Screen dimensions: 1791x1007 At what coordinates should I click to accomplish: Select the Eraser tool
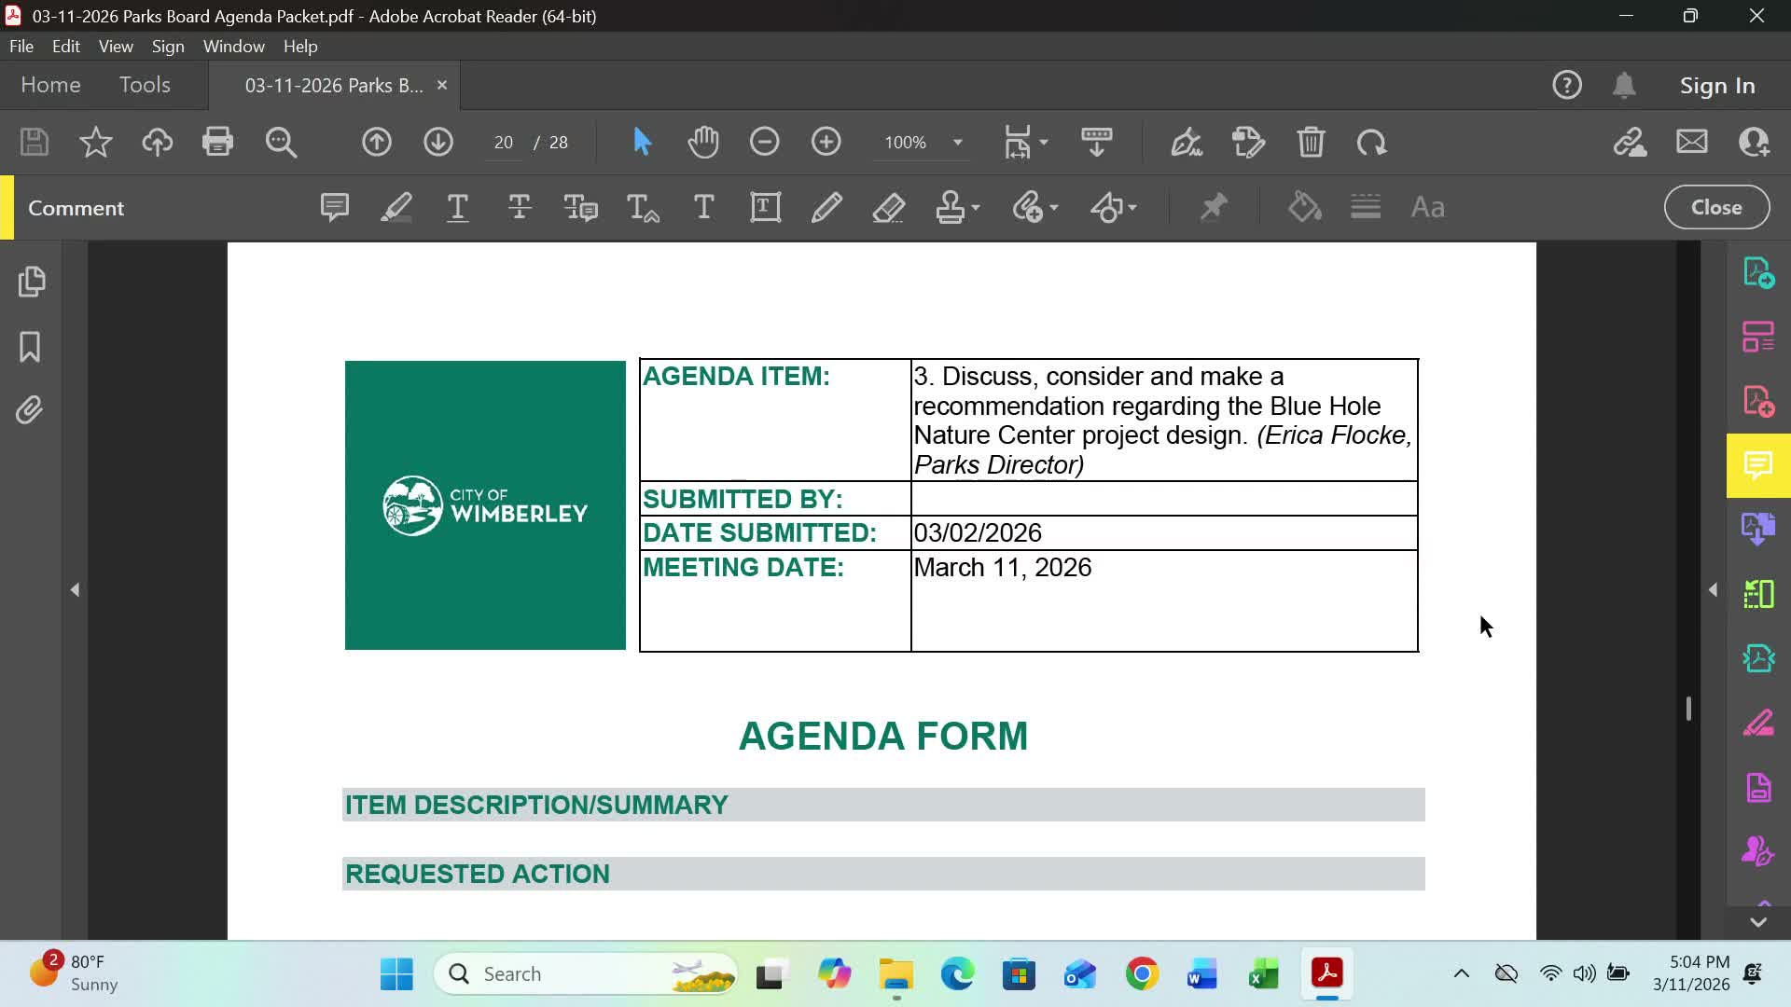pyautogui.click(x=888, y=207)
